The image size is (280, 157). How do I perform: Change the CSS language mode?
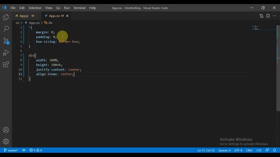tap(259, 150)
